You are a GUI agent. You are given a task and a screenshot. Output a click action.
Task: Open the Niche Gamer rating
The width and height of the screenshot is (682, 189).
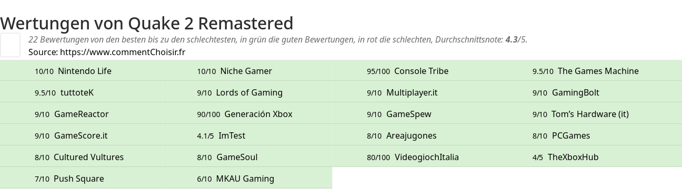click(x=247, y=71)
